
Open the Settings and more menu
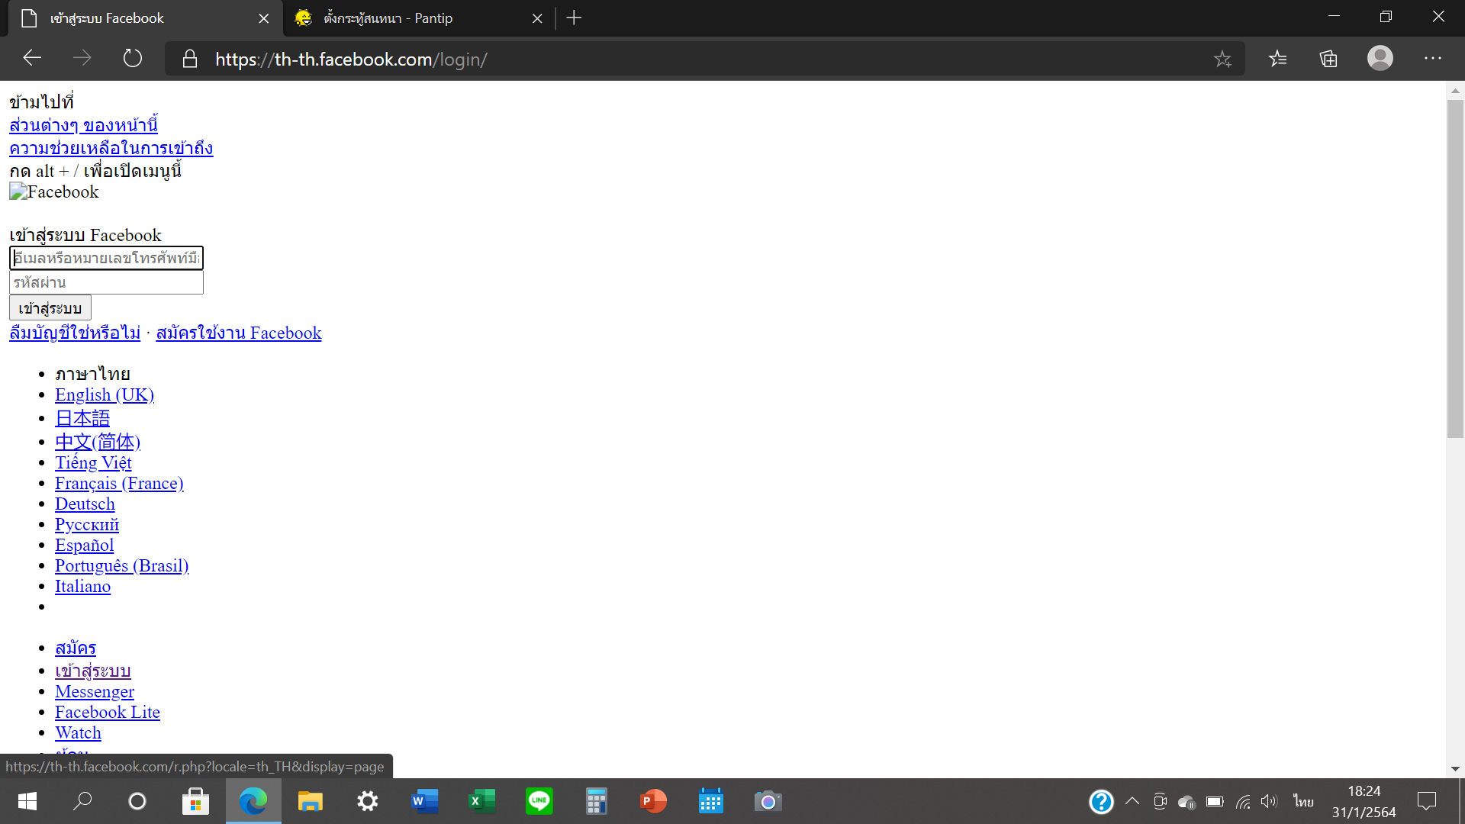coord(1433,58)
